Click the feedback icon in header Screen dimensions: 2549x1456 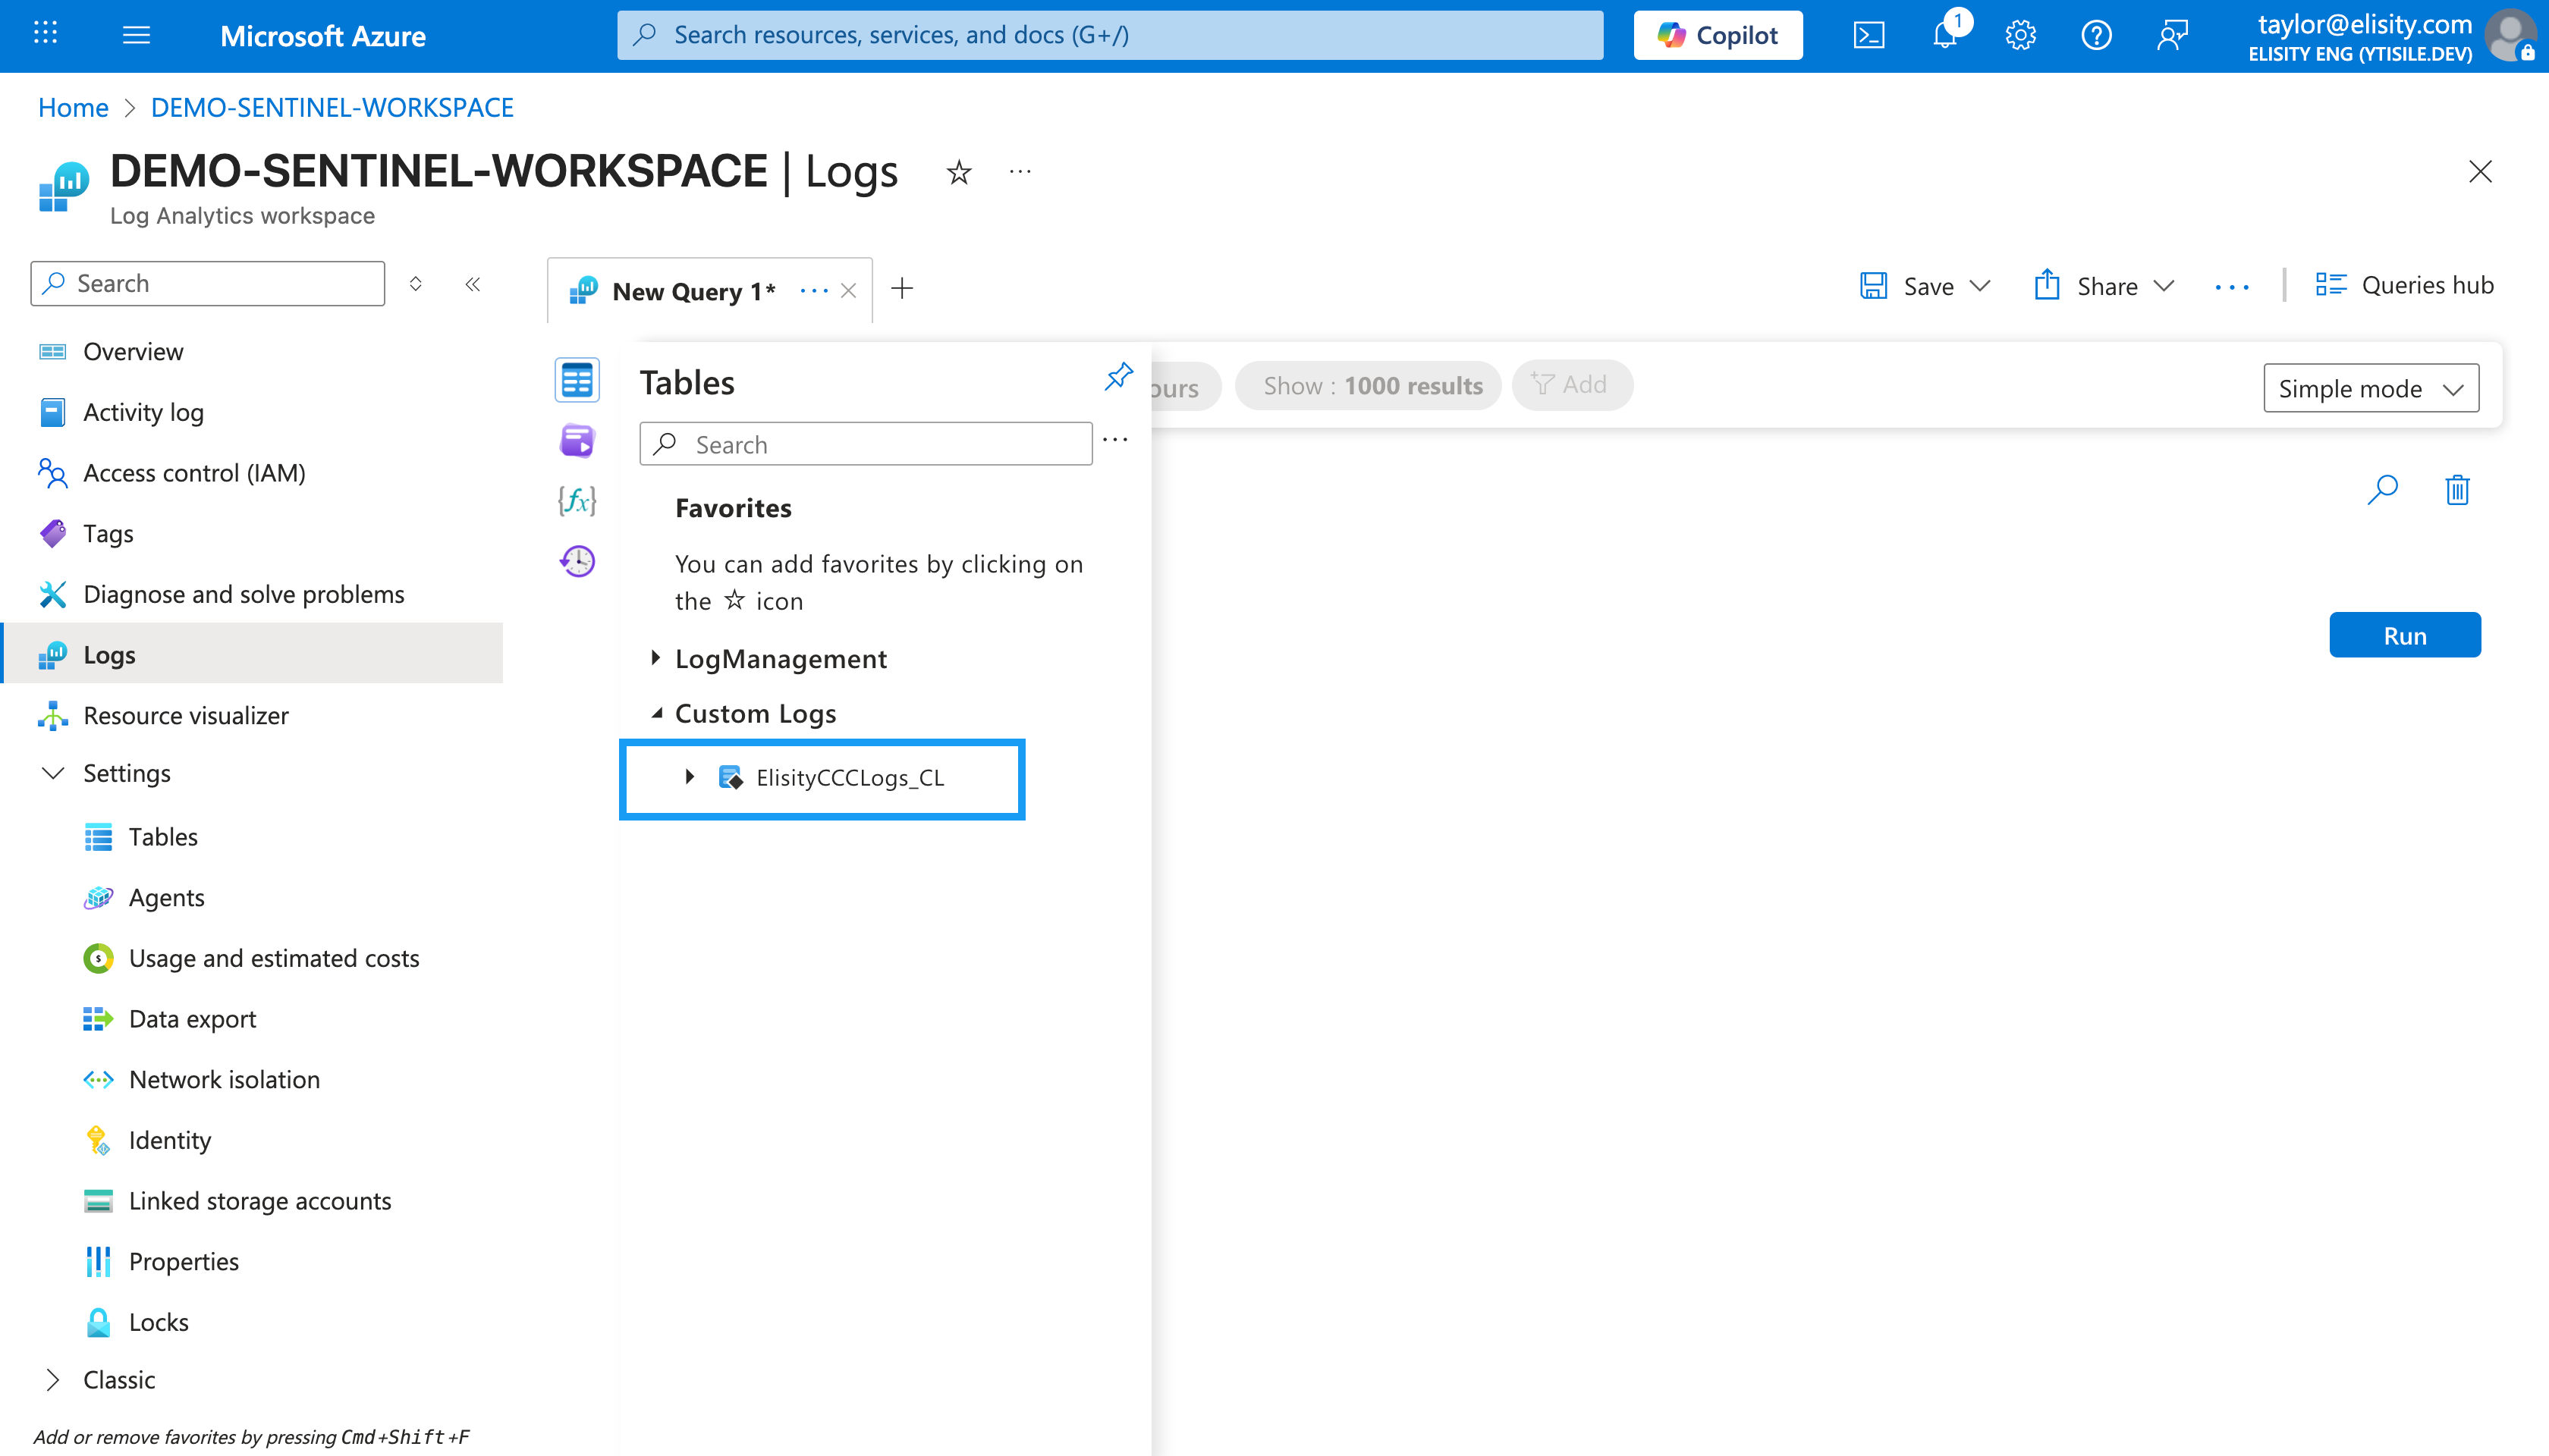(2172, 36)
